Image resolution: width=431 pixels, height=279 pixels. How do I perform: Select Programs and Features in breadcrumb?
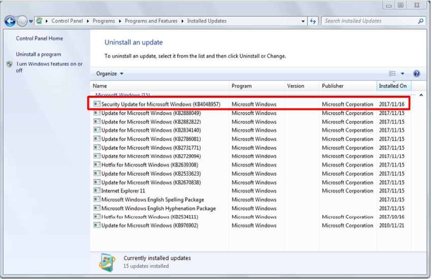point(151,21)
